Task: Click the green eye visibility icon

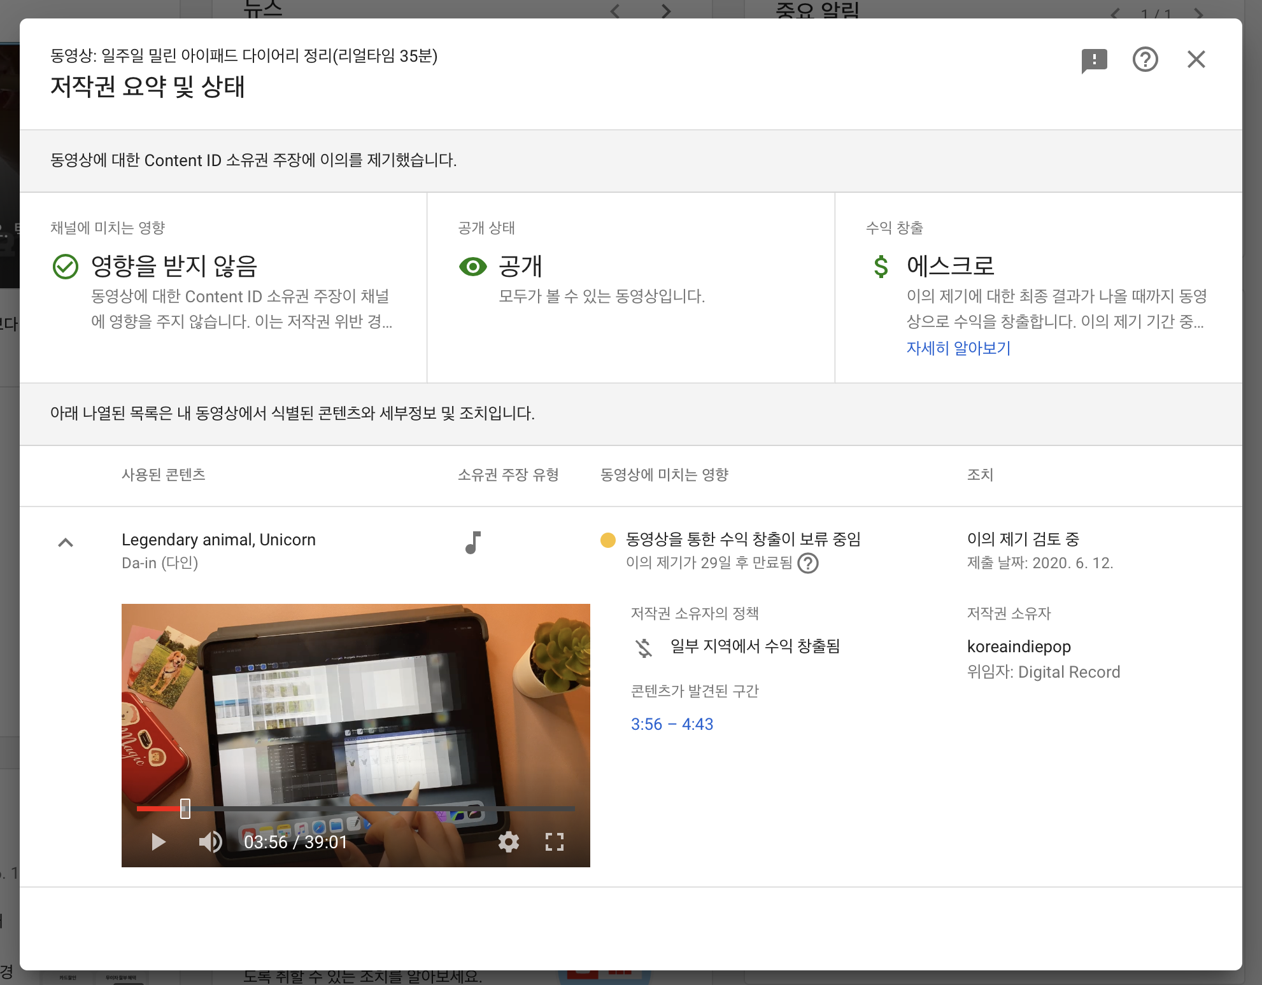Action: (x=472, y=267)
